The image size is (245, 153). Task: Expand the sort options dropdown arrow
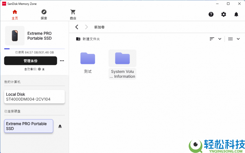[220, 39]
